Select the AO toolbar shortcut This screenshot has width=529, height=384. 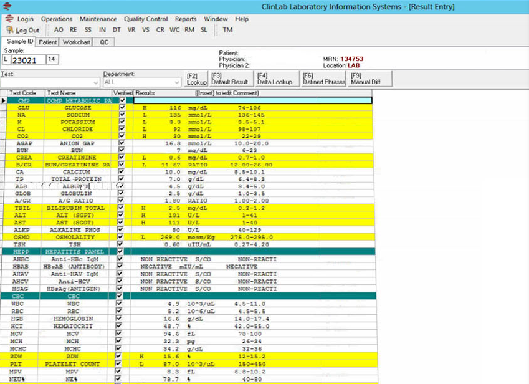(59, 30)
